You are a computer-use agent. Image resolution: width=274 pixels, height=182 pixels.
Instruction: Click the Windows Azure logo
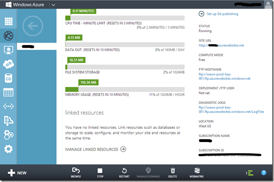25,5
